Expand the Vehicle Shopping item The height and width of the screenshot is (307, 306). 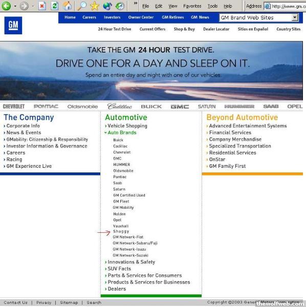pos(126,126)
